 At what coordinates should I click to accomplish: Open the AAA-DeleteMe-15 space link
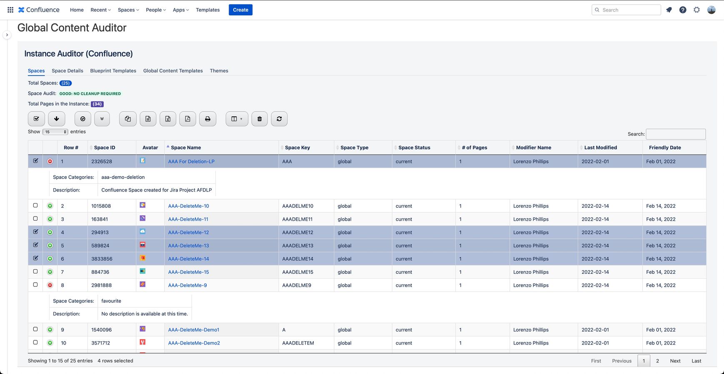[x=189, y=272]
